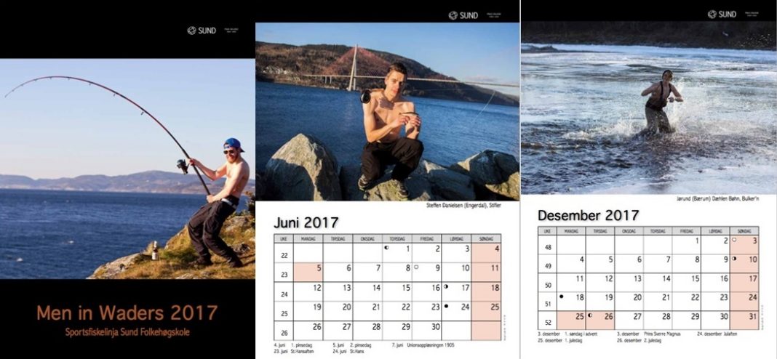This screenshot has height=359, width=777.
Task: Click the SUND logo above the December photo
Action: coord(722,15)
